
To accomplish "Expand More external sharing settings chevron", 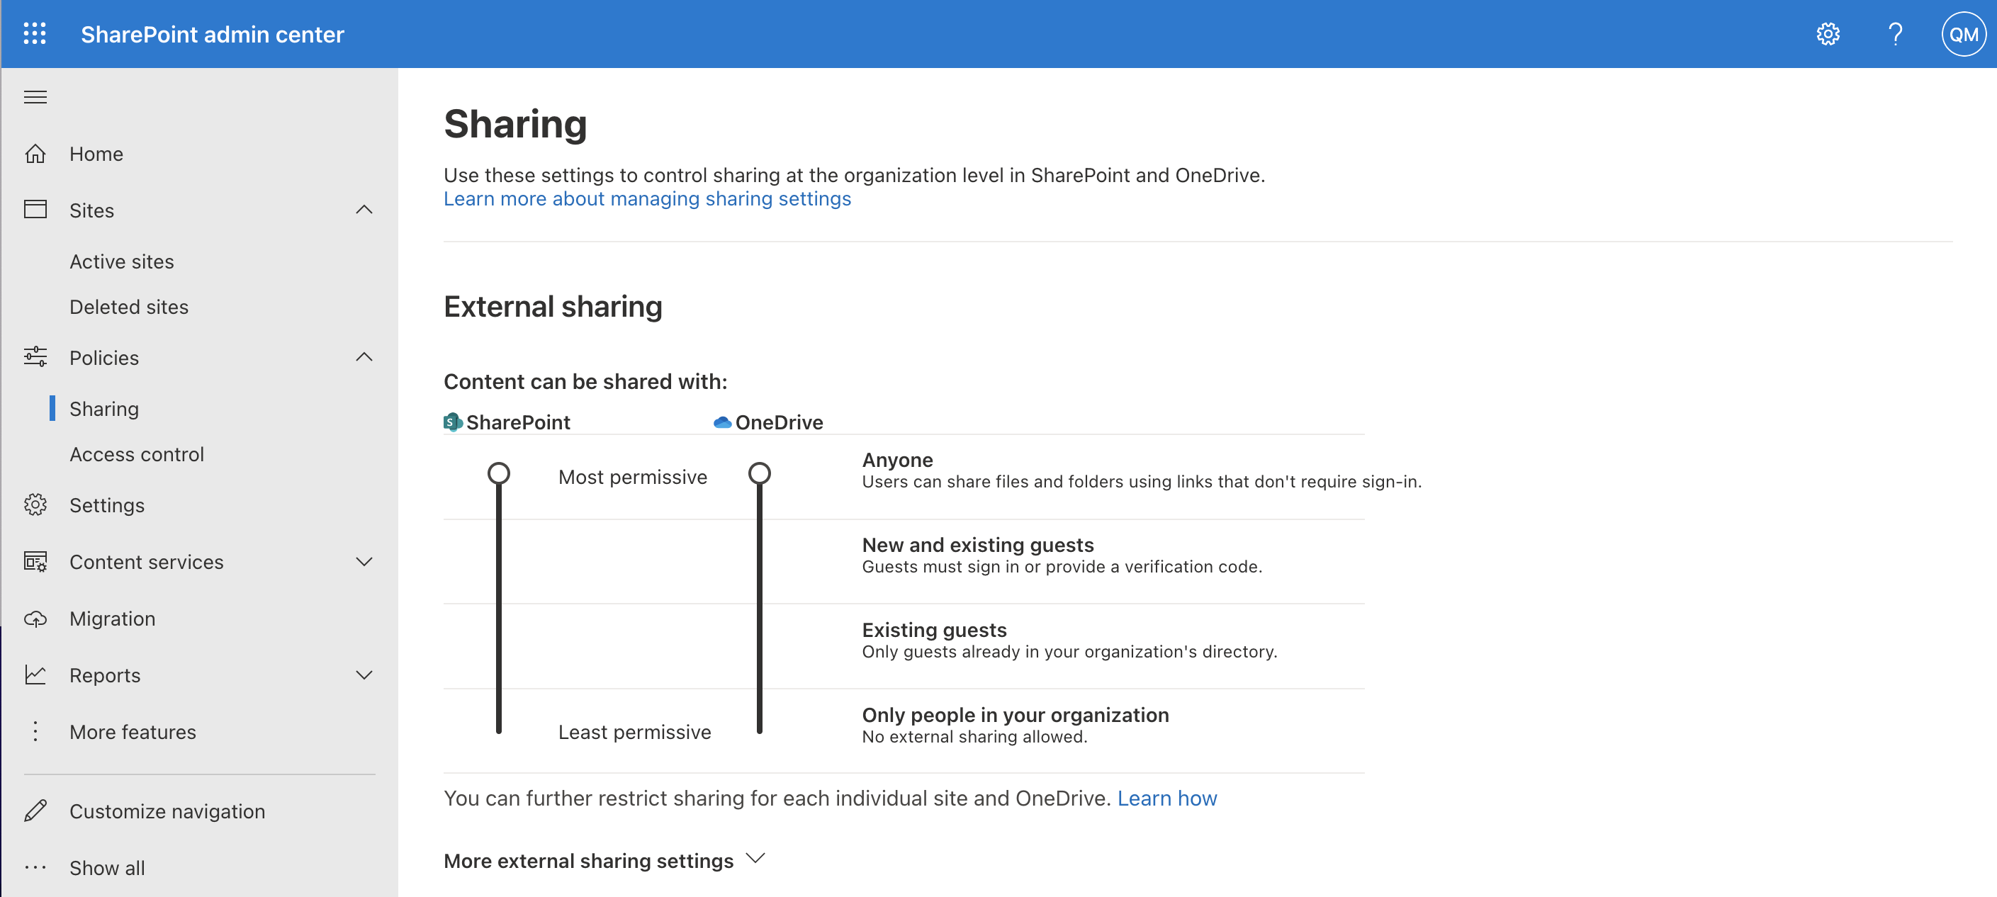I will (x=754, y=858).
